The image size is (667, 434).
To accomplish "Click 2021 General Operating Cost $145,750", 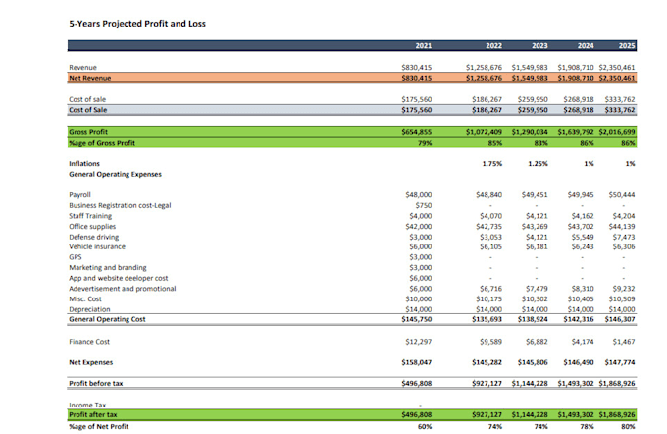I will pyautogui.click(x=417, y=319).
